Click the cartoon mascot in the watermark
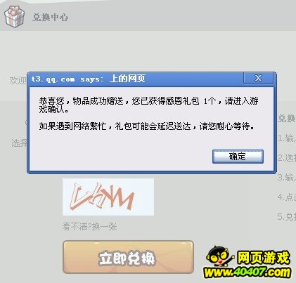The height and width of the screenshot is (283, 296). 219,256
